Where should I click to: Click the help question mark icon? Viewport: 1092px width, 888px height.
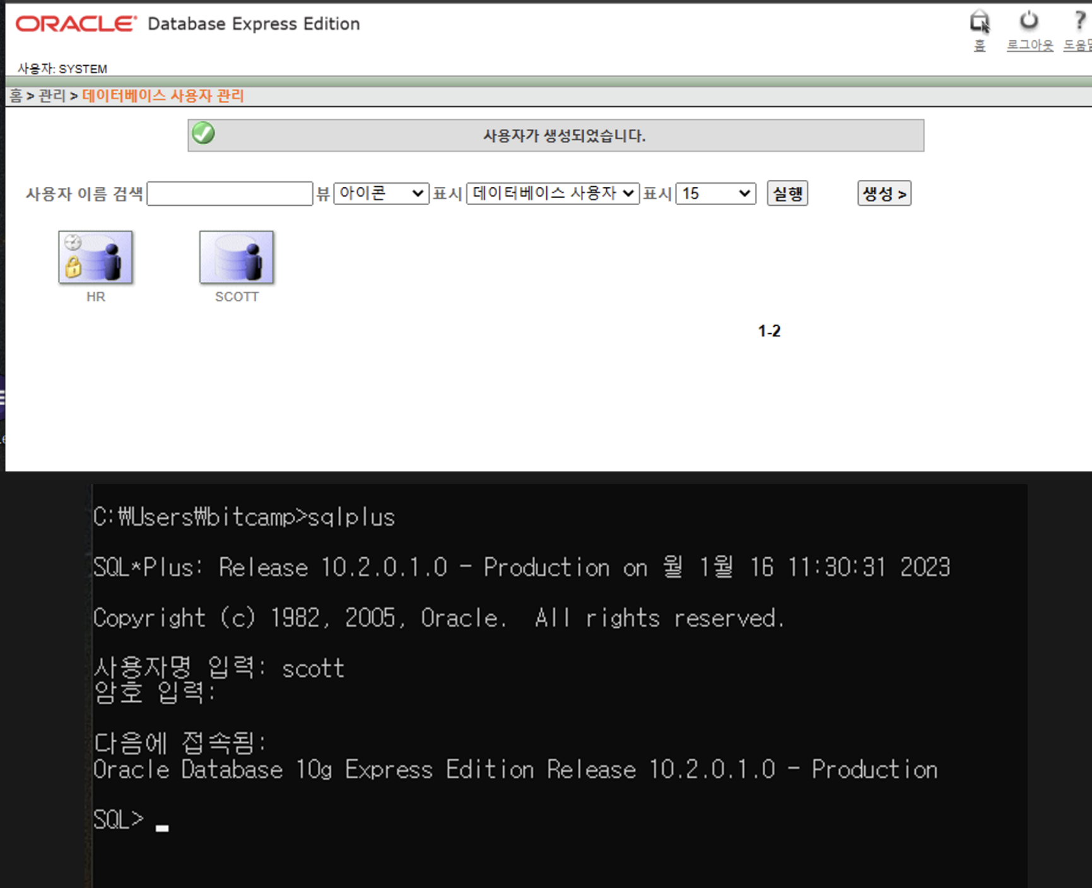[1081, 20]
